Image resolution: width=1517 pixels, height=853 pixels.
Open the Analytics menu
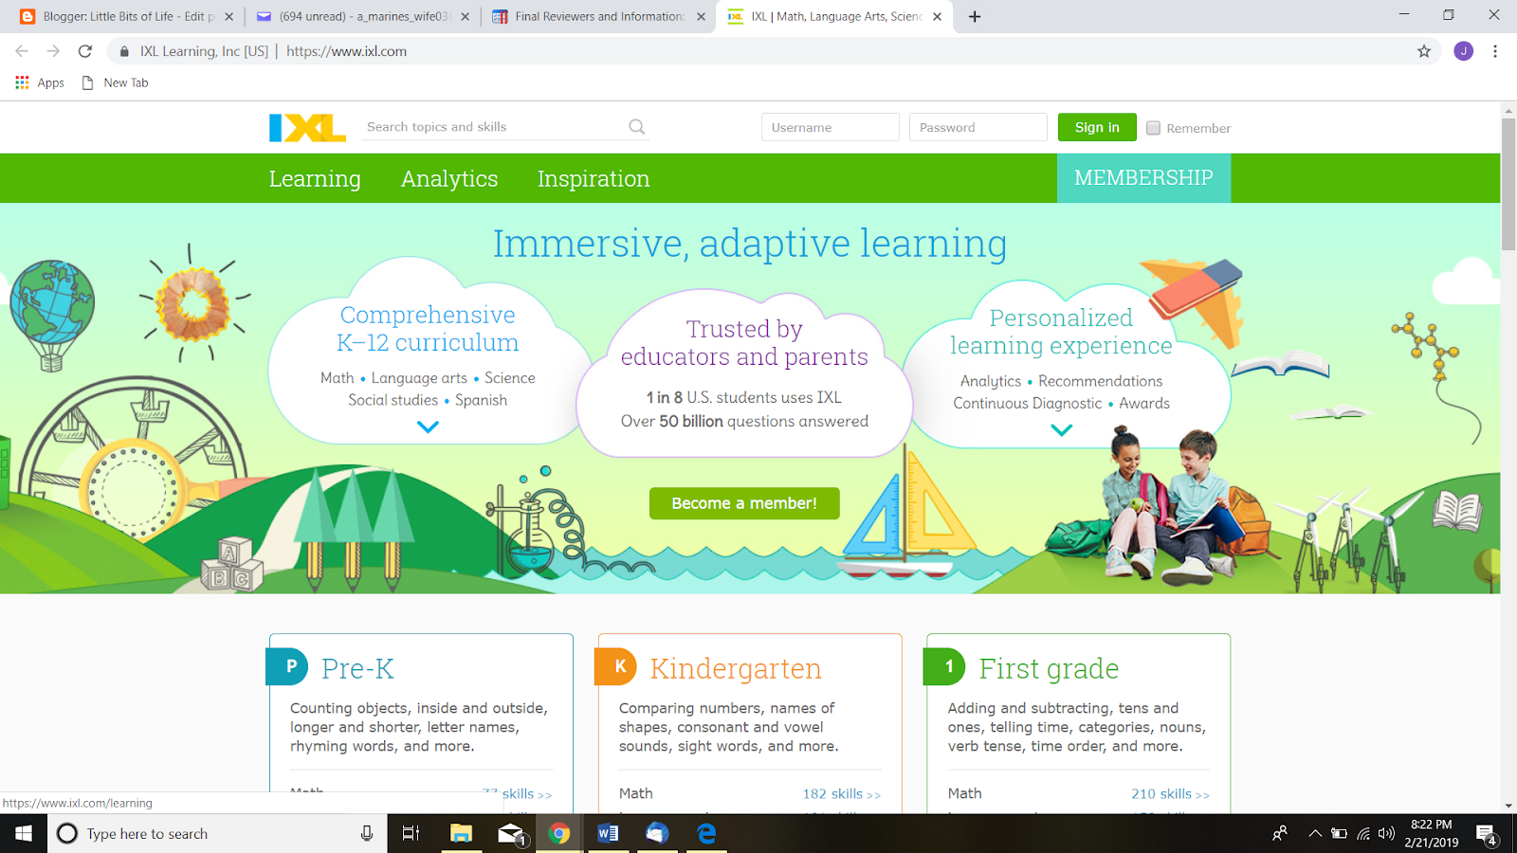[449, 178]
